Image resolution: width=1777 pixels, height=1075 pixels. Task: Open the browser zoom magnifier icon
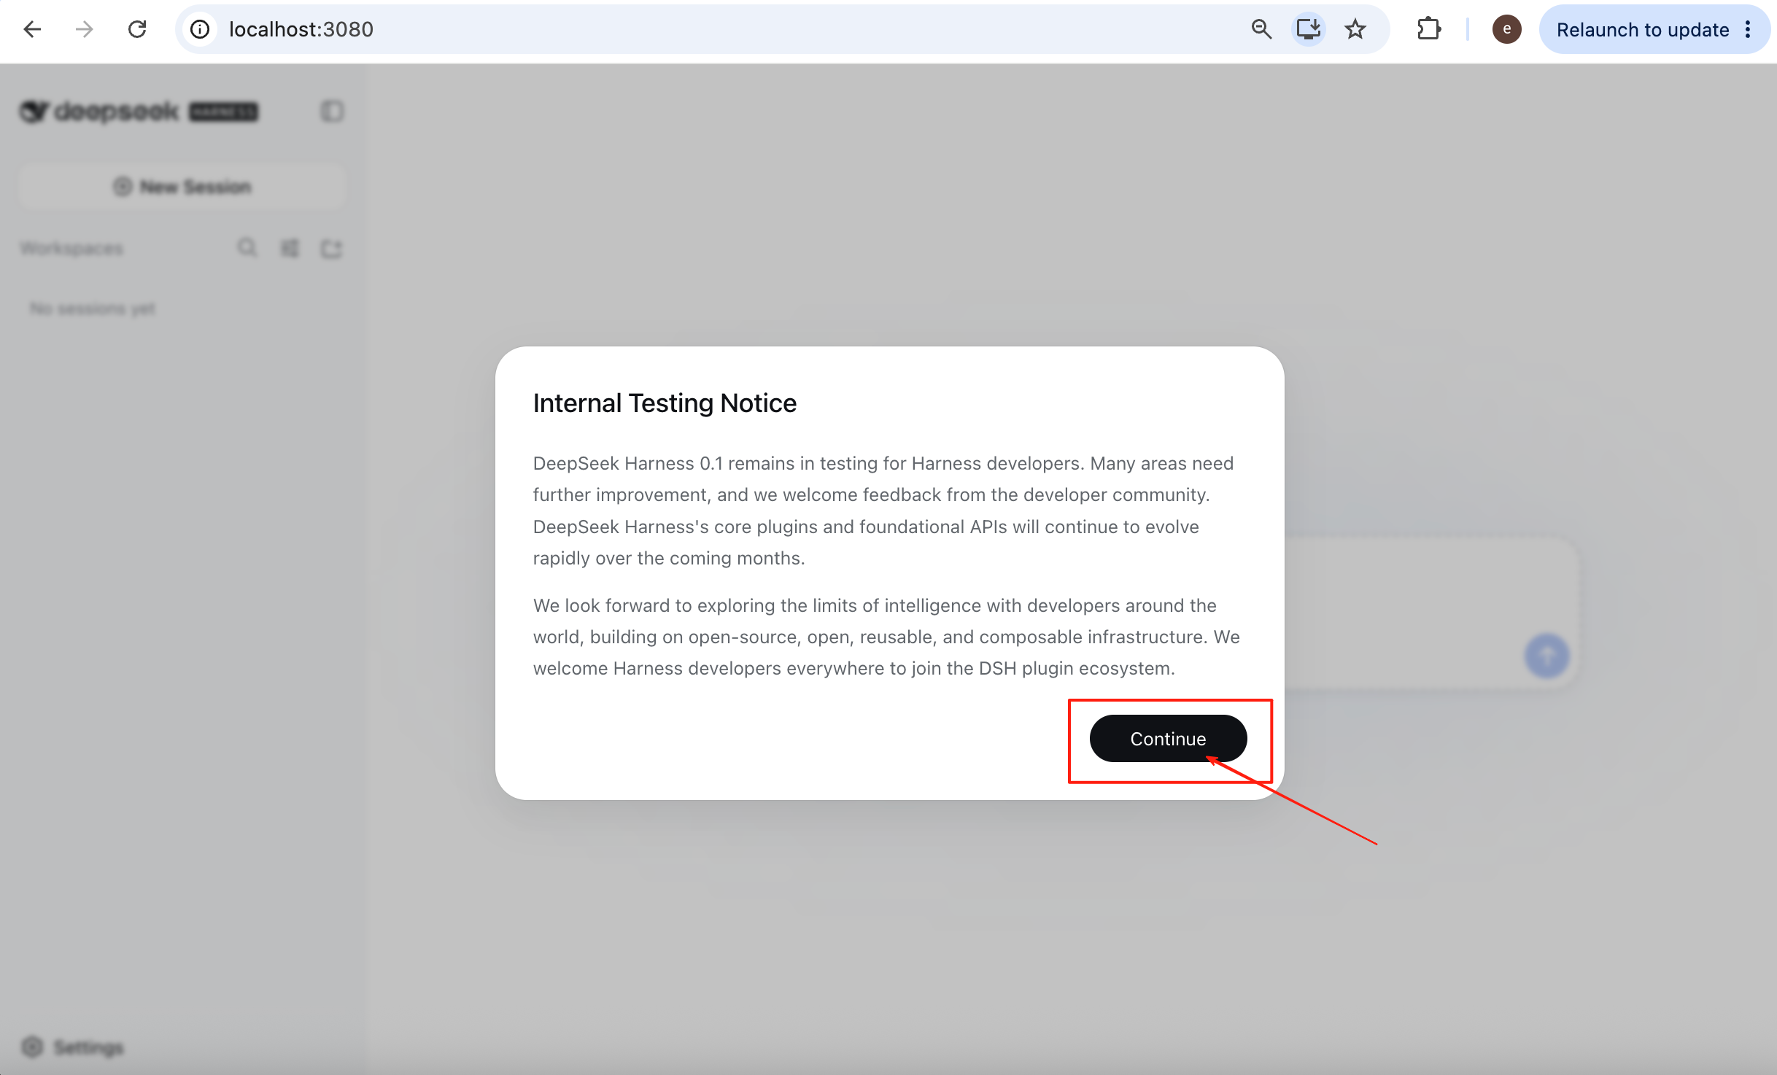(1261, 29)
